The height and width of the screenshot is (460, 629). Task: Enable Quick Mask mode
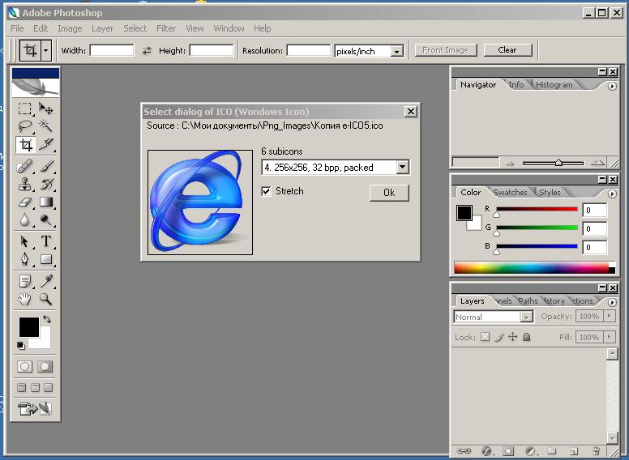click(x=45, y=366)
